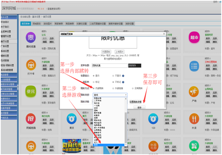This screenshot has width=222, height=155.
Task: Select the 外部链接 radio button
Action: point(113,88)
